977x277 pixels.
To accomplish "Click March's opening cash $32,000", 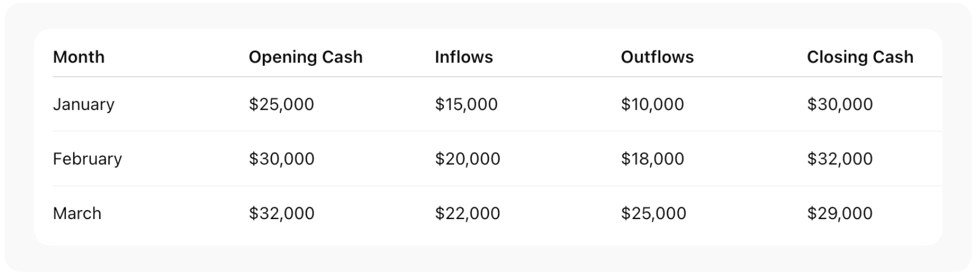I will tap(282, 213).
